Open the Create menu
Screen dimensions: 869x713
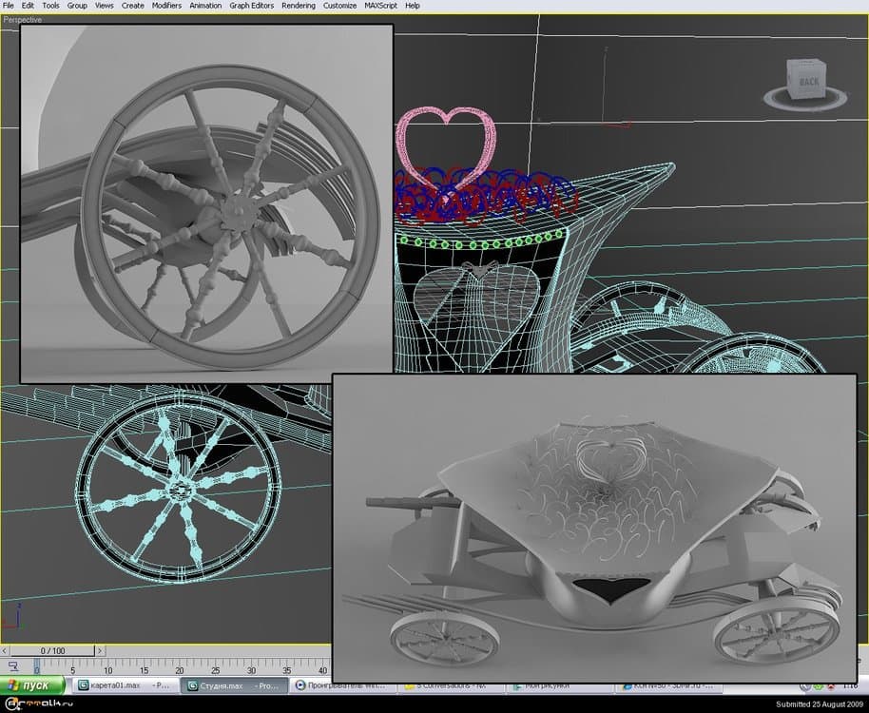tap(133, 6)
